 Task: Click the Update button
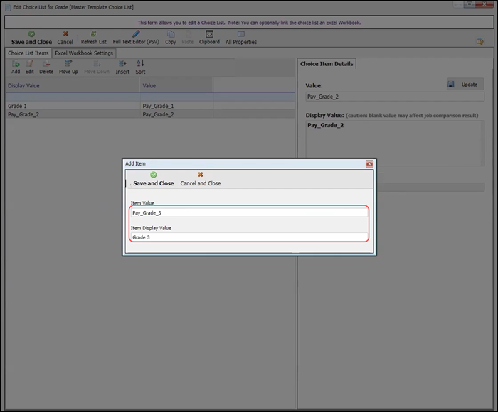[x=465, y=85]
